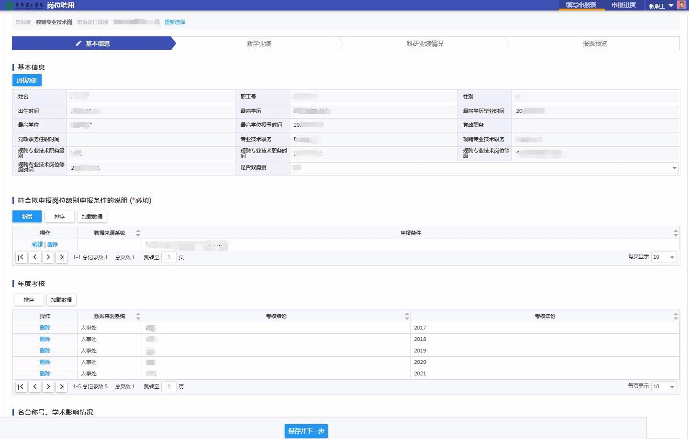The image size is (689, 439).
Task: Open the 教学业绩 step tab
Action: [x=258, y=44]
